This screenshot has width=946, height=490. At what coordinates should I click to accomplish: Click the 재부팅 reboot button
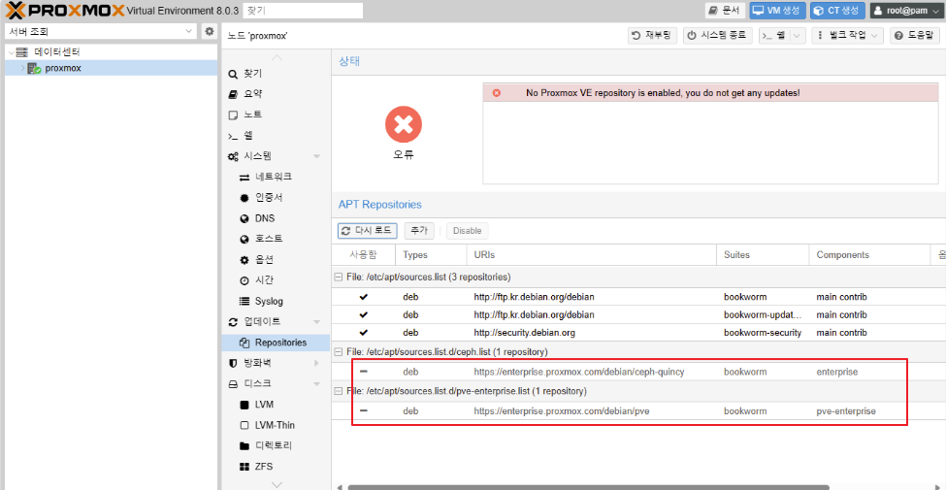653,36
